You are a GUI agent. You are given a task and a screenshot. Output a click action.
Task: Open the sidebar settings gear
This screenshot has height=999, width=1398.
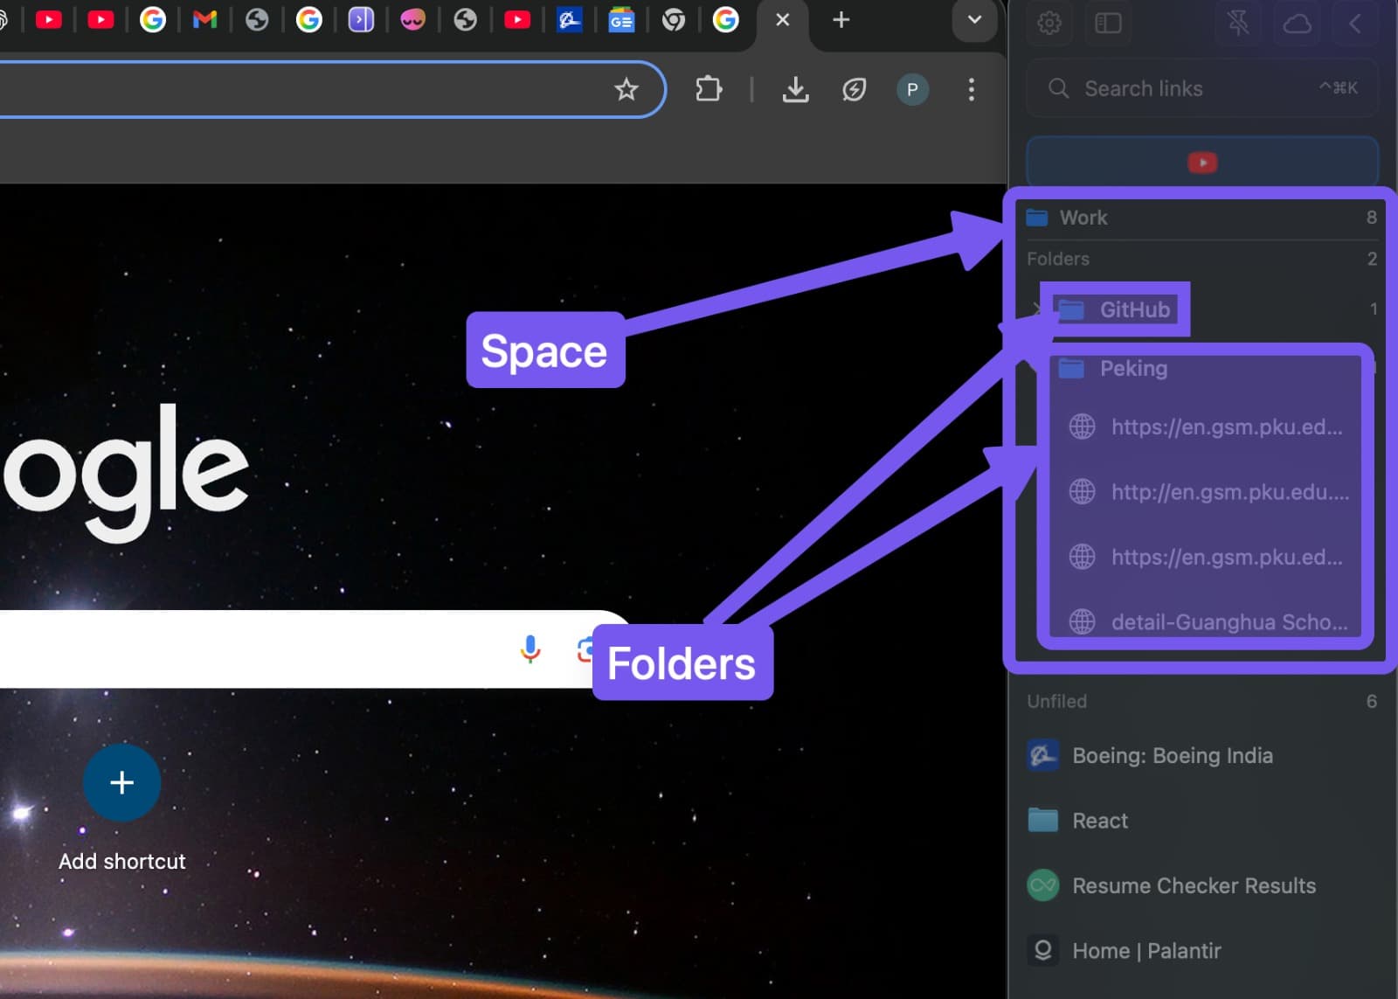tap(1049, 24)
